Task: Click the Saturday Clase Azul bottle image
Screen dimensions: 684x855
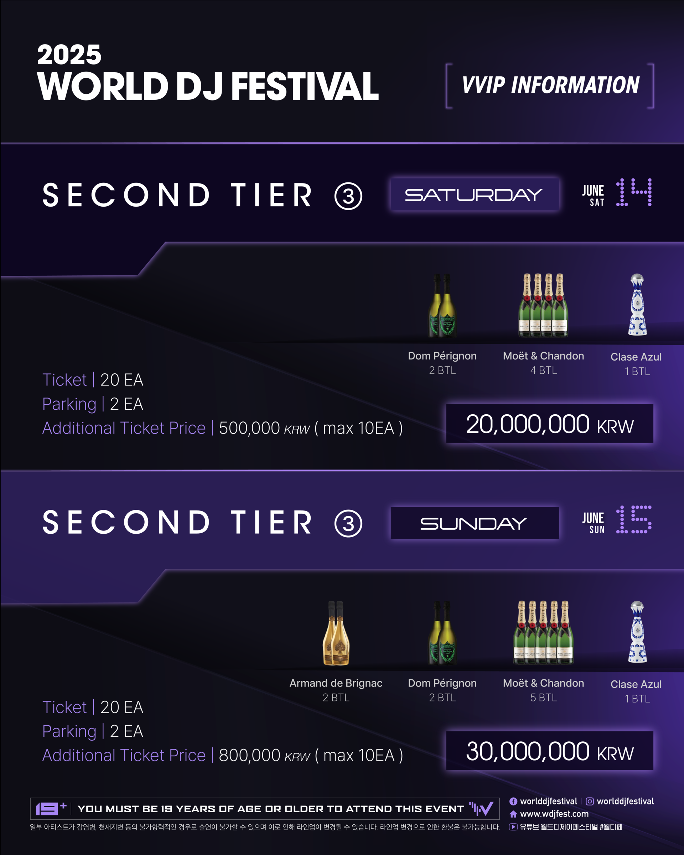Action: click(637, 305)
